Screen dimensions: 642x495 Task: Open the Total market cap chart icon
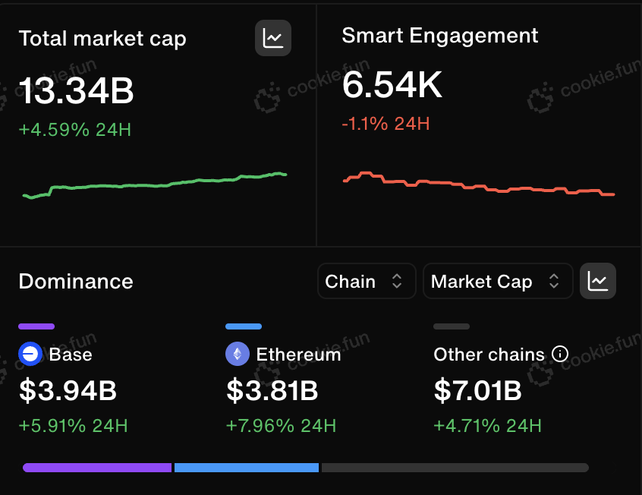[x=273, y=38]
